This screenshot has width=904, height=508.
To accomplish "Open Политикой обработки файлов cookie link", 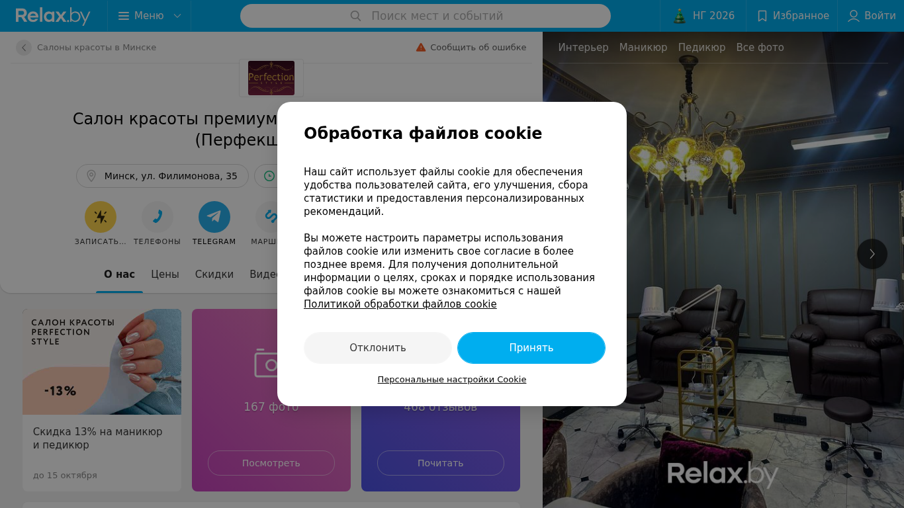I will point(400,304).
